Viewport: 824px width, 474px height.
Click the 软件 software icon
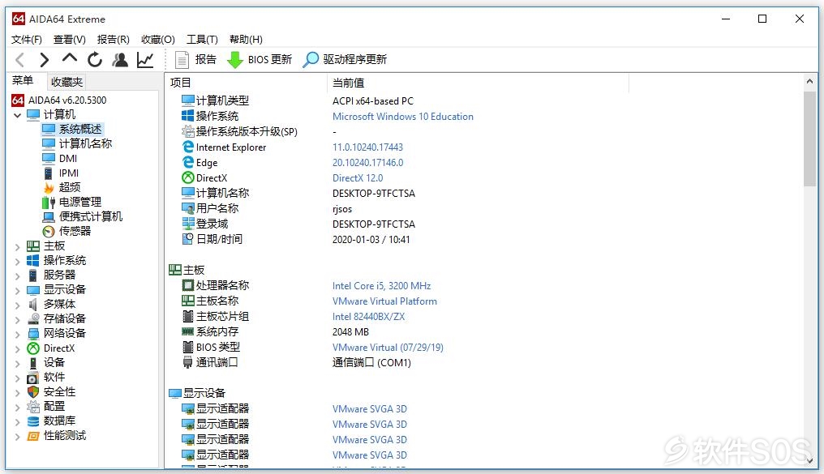[33, 378]
